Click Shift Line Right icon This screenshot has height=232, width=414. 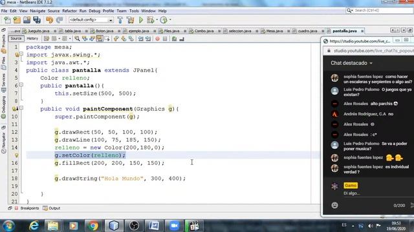(x=148, y=39)
